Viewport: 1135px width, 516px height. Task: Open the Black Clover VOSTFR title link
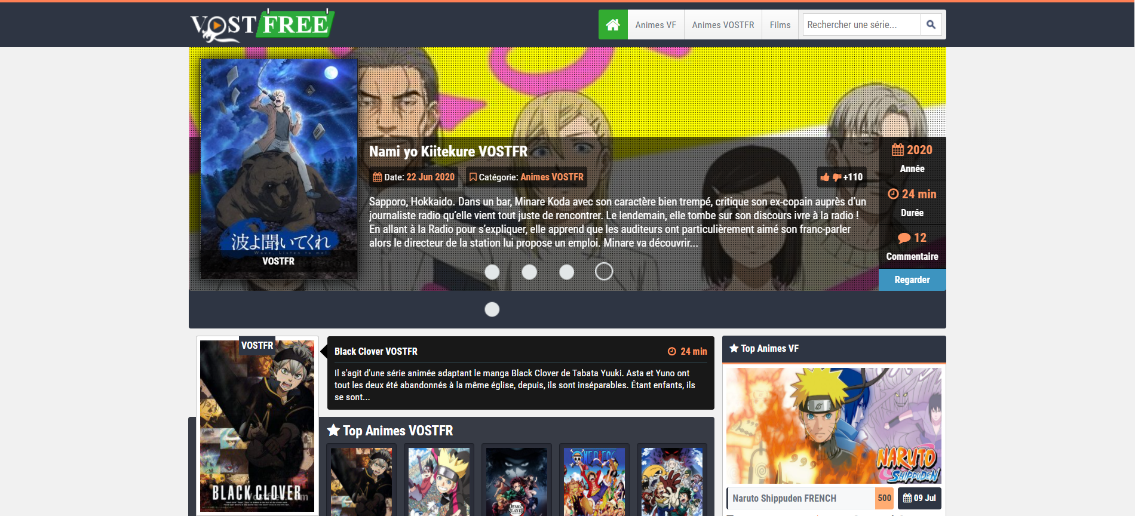376,352
